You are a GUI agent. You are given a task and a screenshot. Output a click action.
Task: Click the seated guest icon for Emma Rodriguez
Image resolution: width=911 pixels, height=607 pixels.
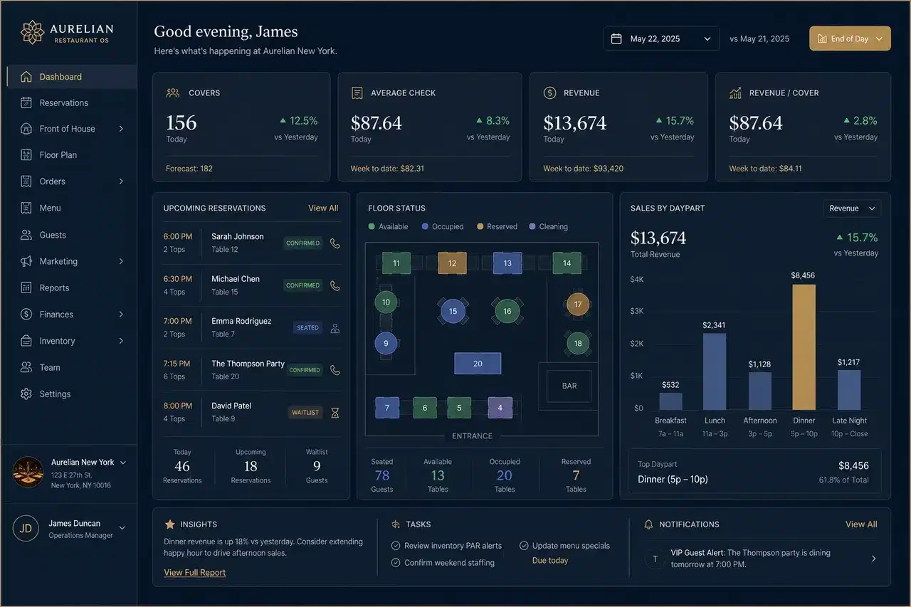coord(335,328)
